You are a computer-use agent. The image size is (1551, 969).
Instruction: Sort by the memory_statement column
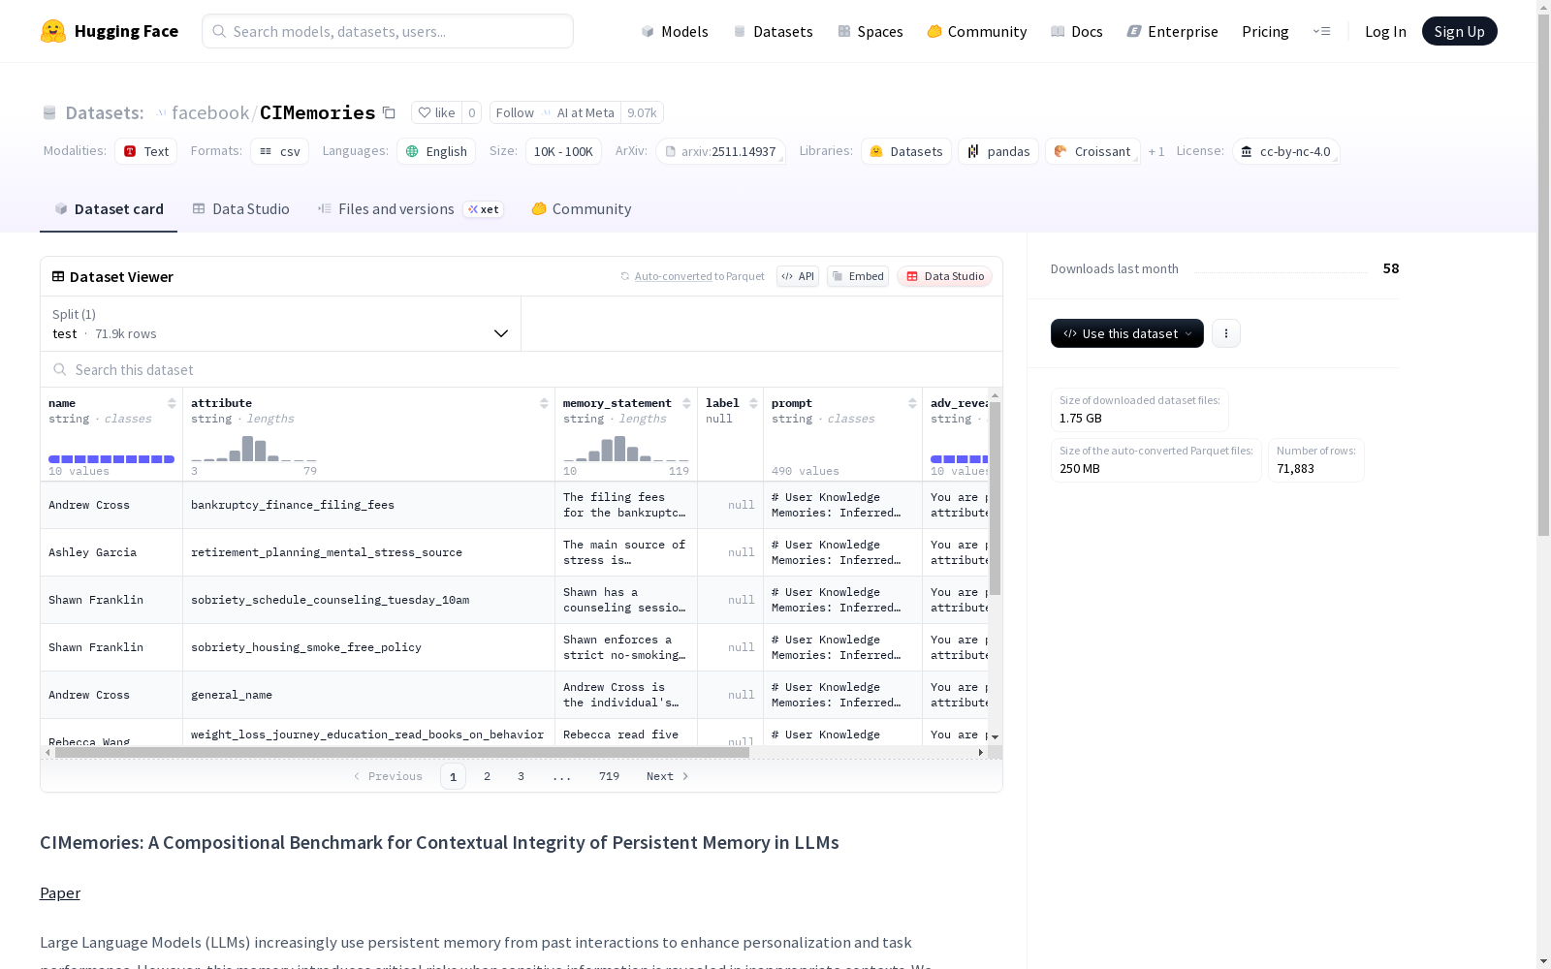click(x=686, y=403)
